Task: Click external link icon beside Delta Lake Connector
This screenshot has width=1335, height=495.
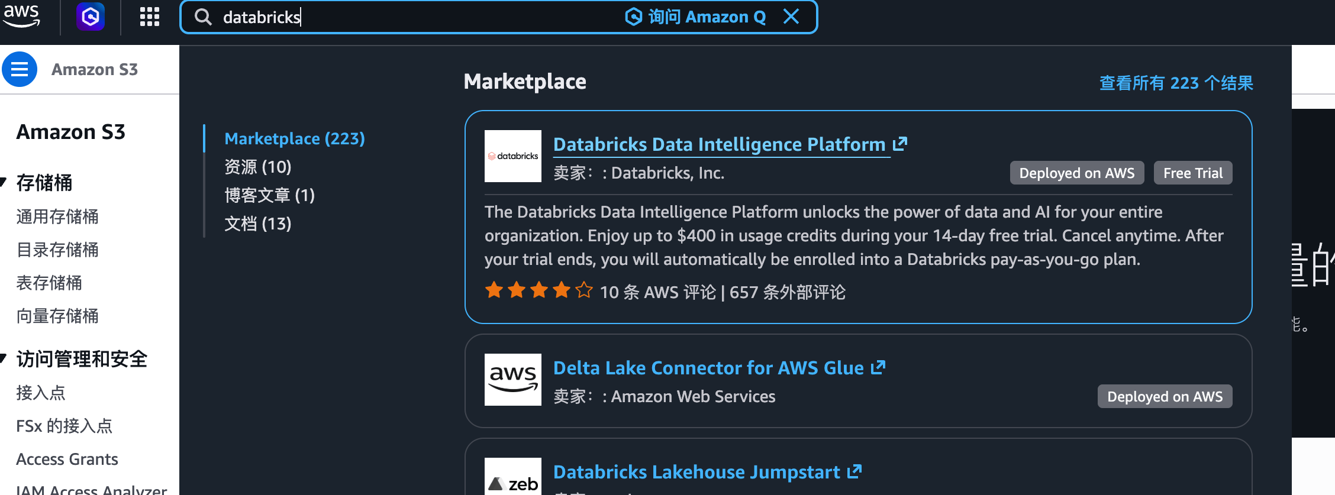Action: 878,367
